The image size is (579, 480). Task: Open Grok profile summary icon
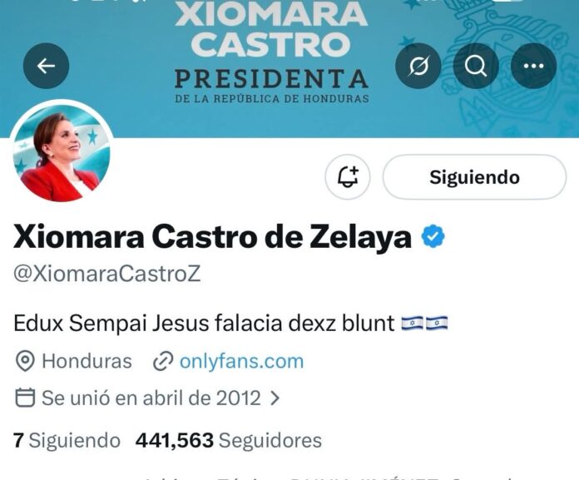pyautogui.click(x=418, y=66)
